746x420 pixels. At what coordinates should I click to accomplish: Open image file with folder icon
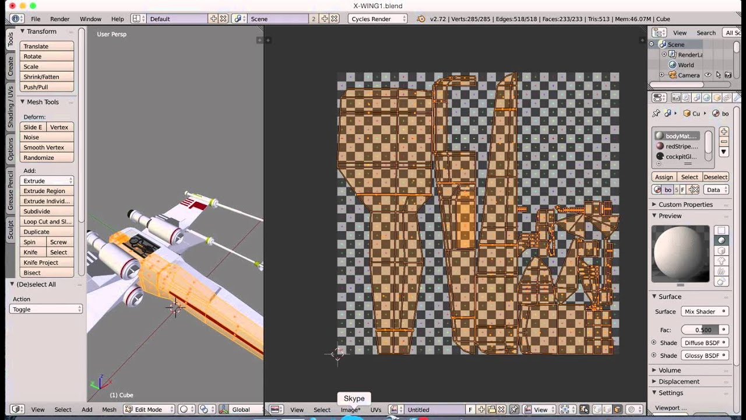coord(492,409)
